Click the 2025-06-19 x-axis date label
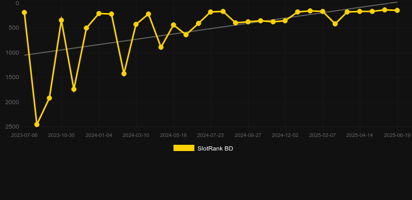 tap(397, 135)
